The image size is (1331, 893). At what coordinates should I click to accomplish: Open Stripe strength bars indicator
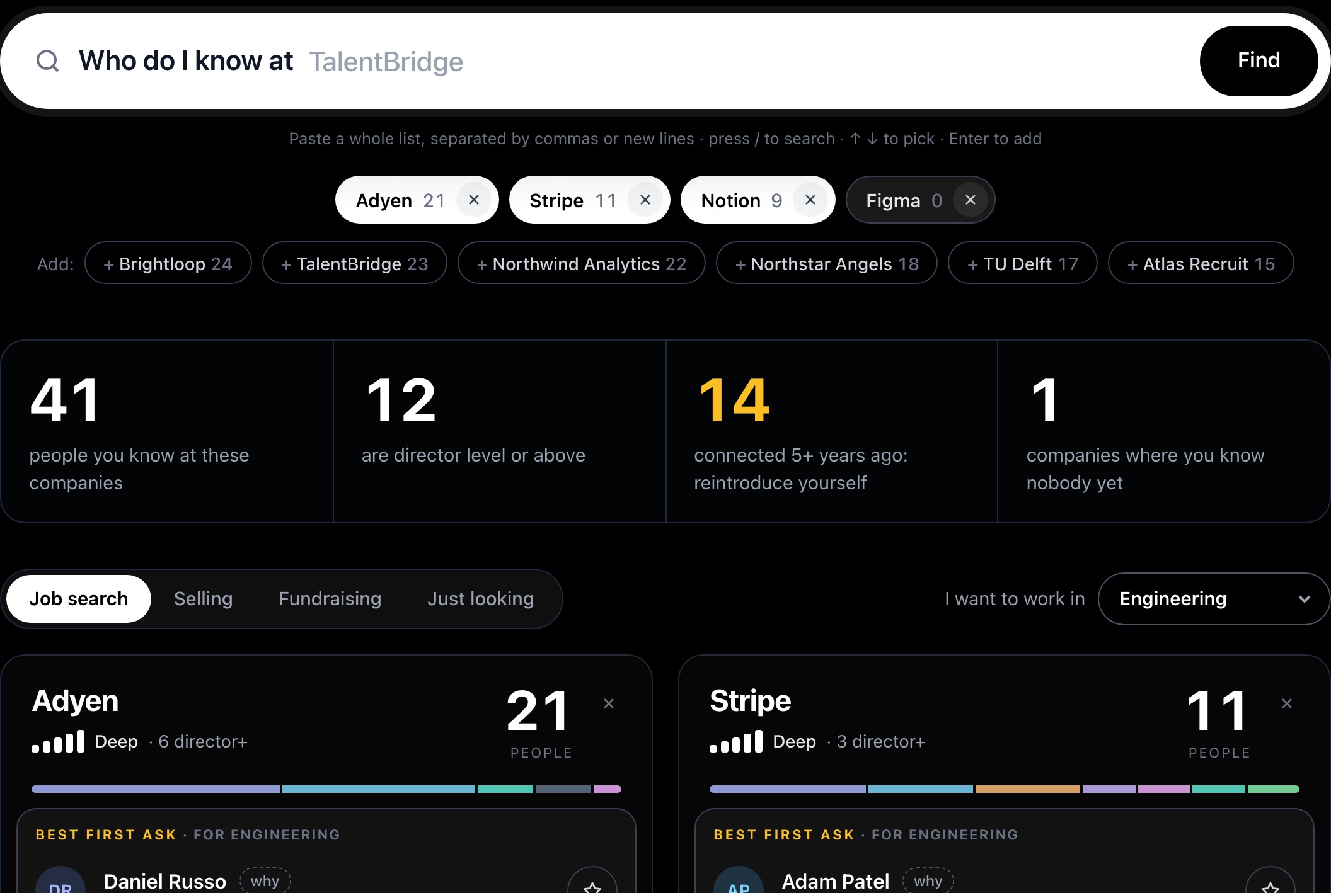tap(736, 742)
